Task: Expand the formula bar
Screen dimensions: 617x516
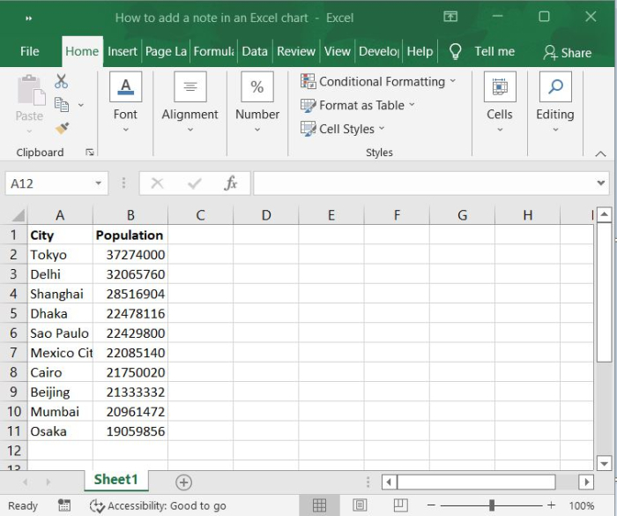Action: (601, 183)
